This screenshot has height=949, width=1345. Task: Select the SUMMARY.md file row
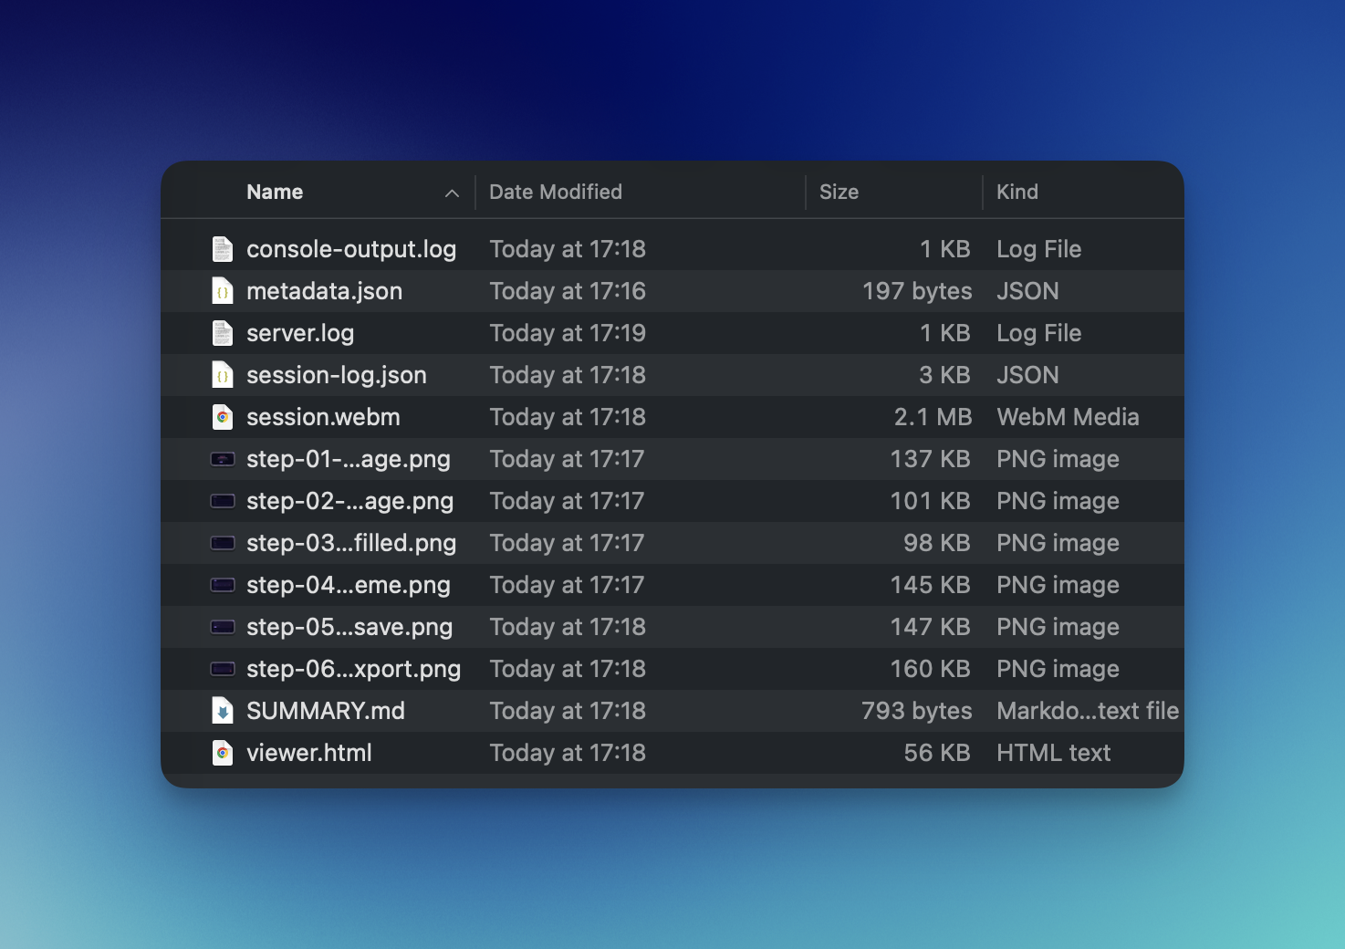pyautogui.click(x=639, y=710)
